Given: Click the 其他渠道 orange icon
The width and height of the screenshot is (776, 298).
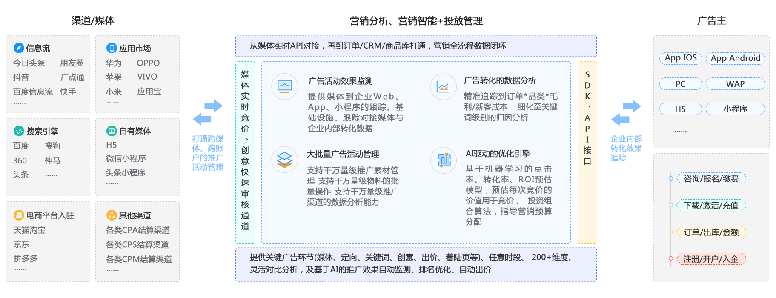Looking at the screenshot, I should (112, 215).
